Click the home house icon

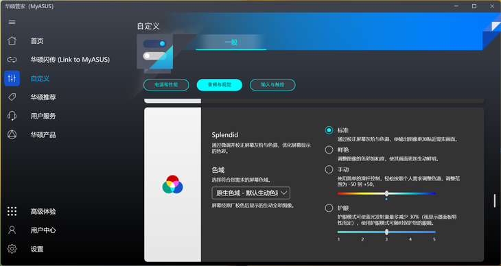point(12,40)
